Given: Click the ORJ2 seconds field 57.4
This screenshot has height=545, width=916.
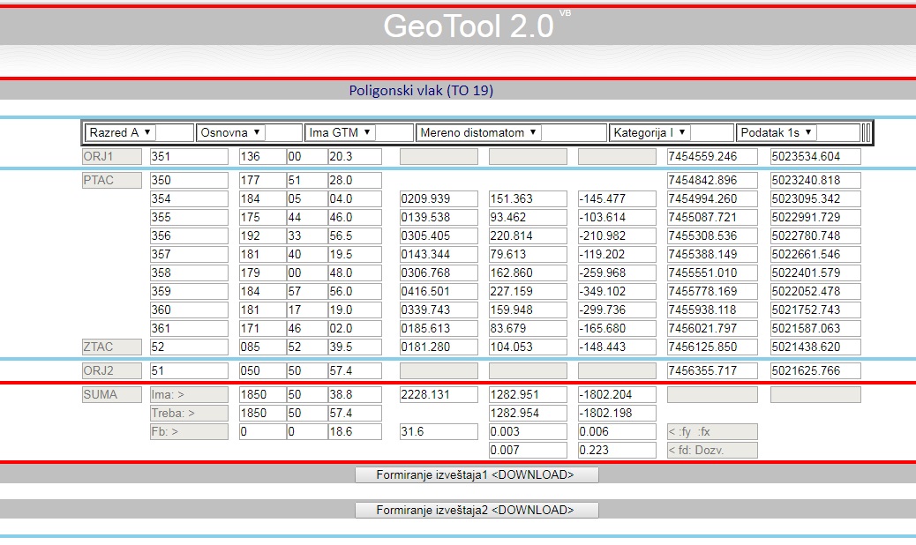Looking at the screenshot, I should coord(354,371).
